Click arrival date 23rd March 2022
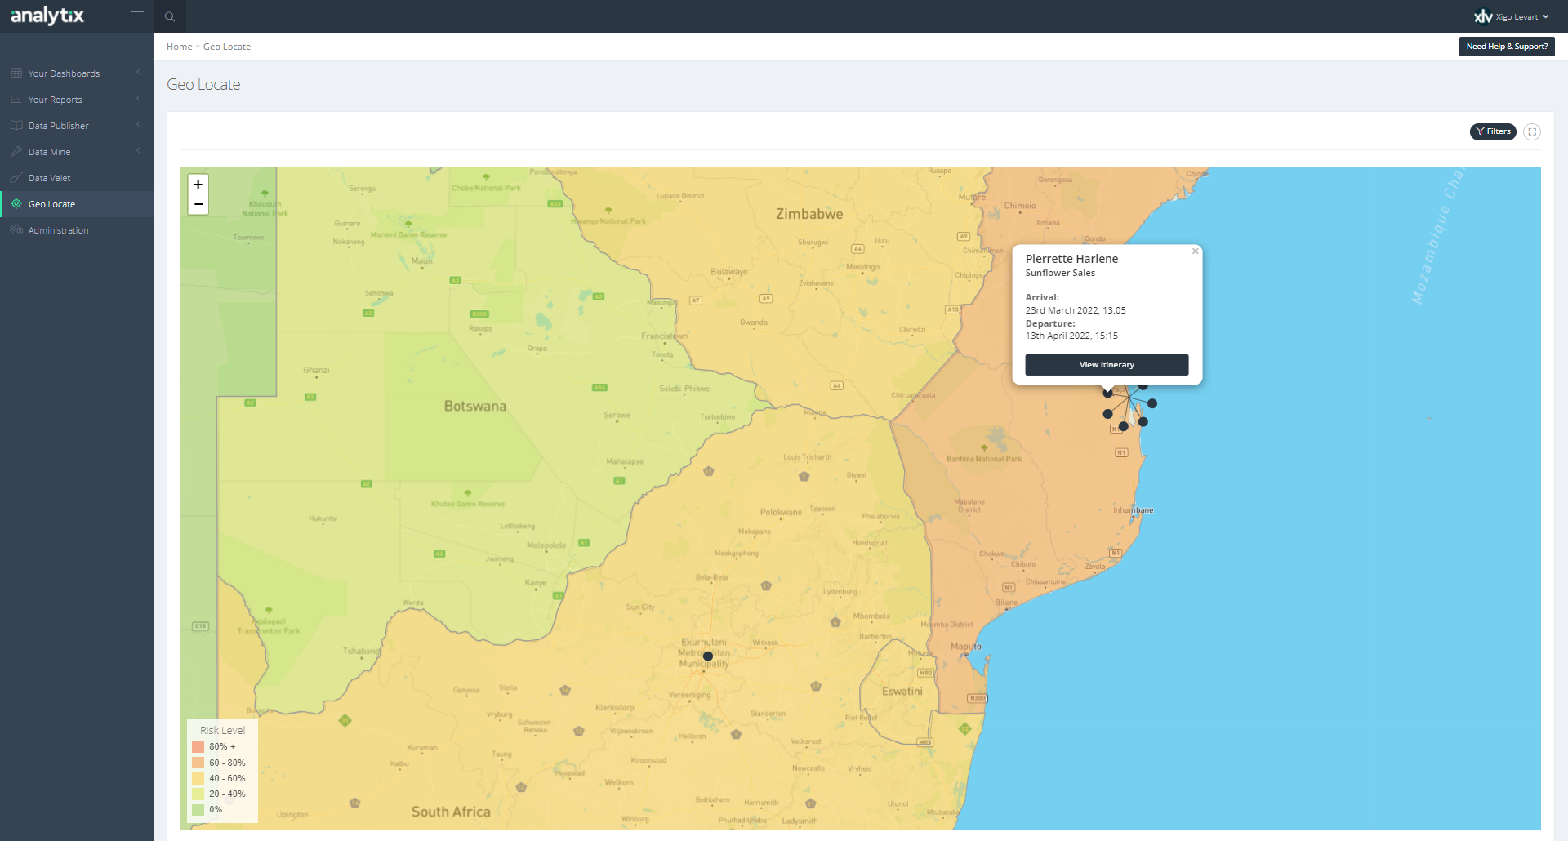Screen dimensions: 1568x841 tap(1076, 310)
